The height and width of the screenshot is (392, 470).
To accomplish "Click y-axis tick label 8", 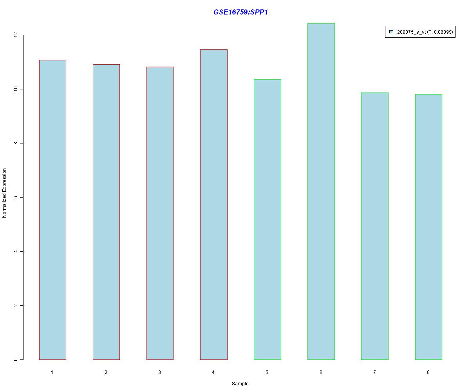I will (x=16, y=143).
